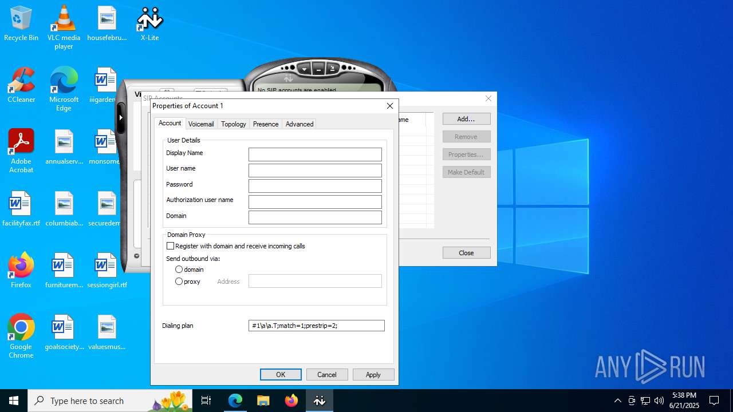Select sessiongirl.rtf desktop file
Image resolution: width=733 pixels, height=412 pixels.
(x=107, y=271)
